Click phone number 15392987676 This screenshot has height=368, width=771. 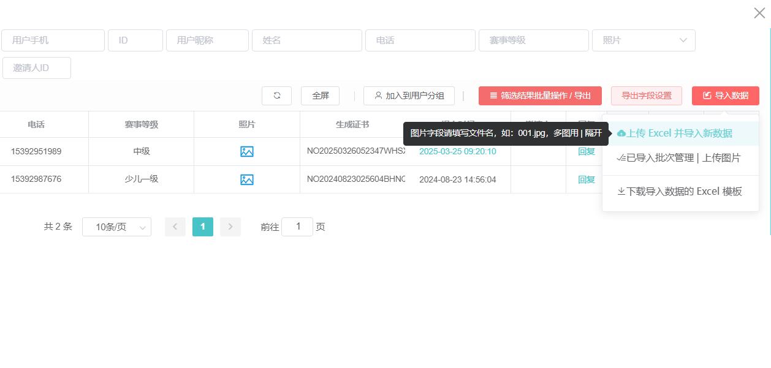click(36, 179)
